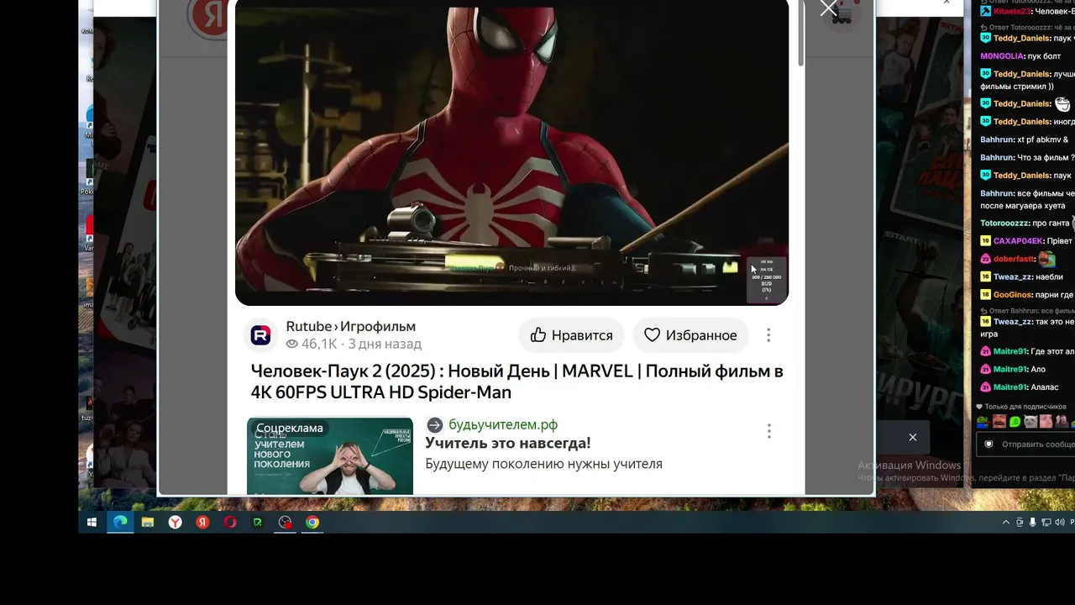This screenshot has height=605, width=1075.
Task: Click the emote in doberfastt's chat message
Action: coord(1046,260)
